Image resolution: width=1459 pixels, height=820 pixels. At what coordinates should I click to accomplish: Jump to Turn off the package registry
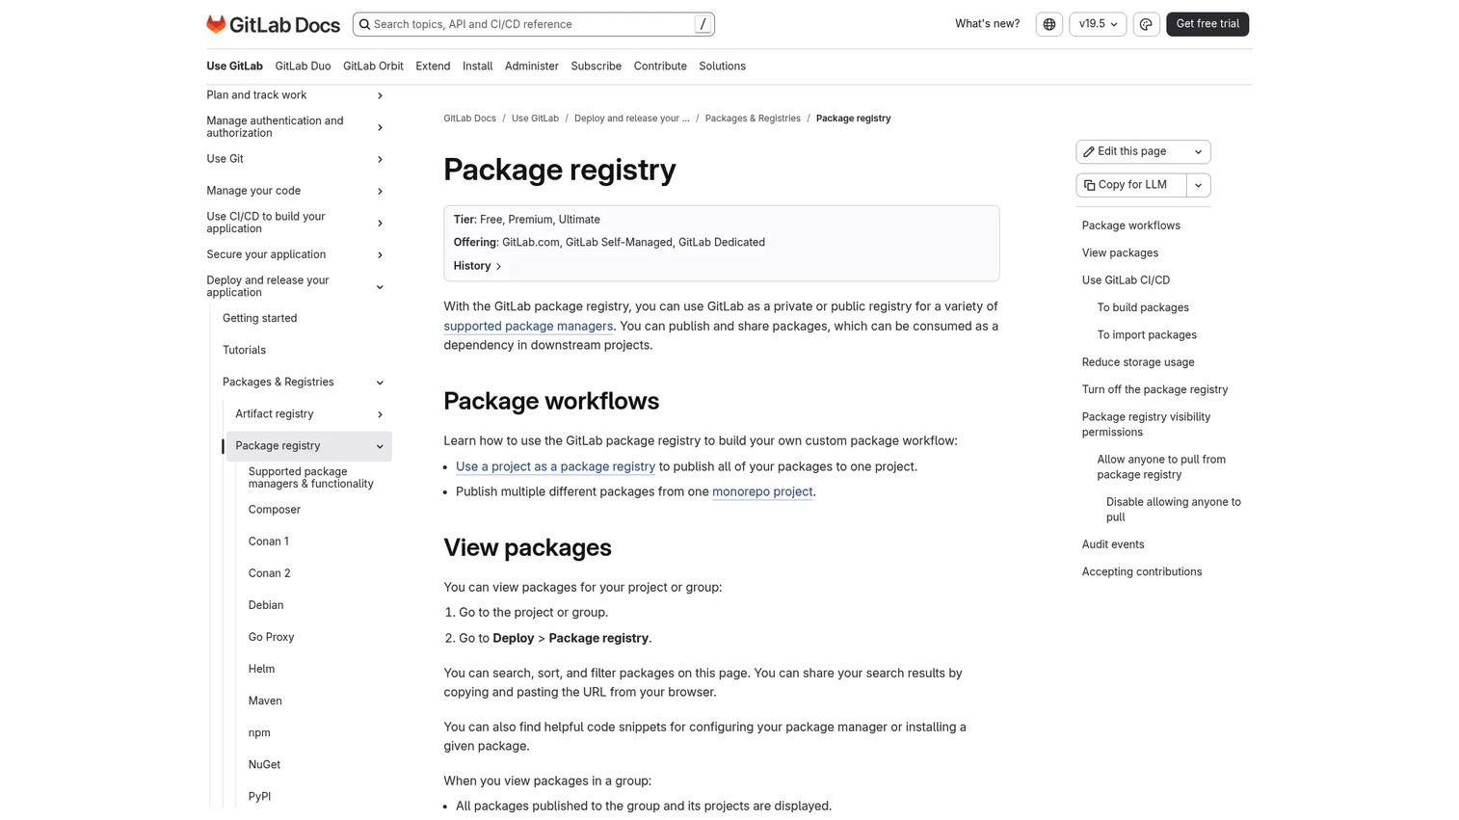(1154, 390)
